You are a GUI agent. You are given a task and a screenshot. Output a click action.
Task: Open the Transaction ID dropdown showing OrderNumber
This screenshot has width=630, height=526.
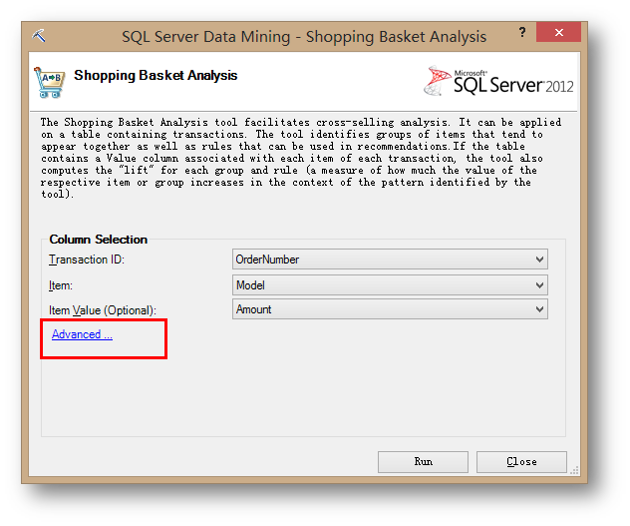click(x=390, y=260)
